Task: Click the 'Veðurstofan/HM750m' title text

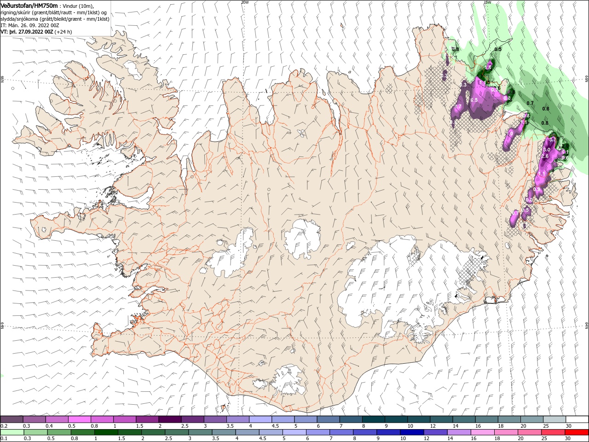Action: [x=29, y=5]
